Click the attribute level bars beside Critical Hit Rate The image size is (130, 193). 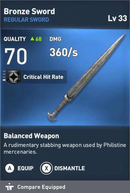pyautogui.click(x=4, y=76)
